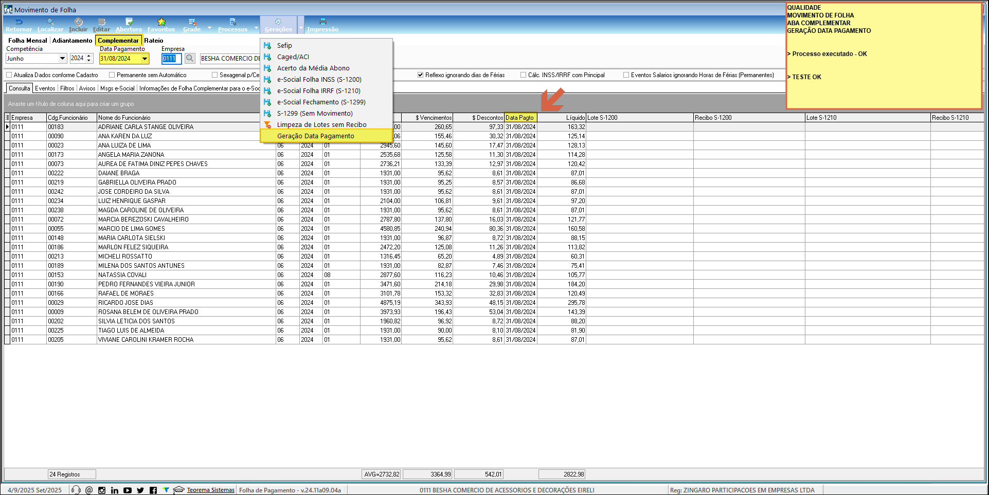Expand the Grade dropdown arrow
Screen dimensions: 989x495
tap(209, 27)
